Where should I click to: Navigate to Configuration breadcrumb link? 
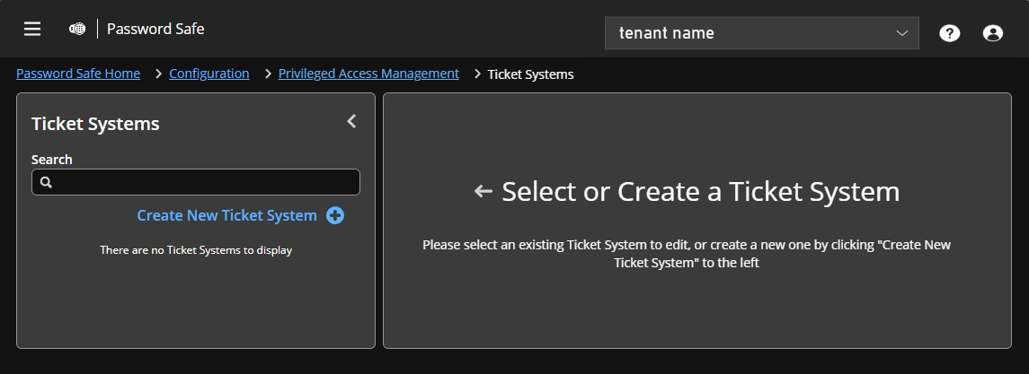tap(209, 74)
